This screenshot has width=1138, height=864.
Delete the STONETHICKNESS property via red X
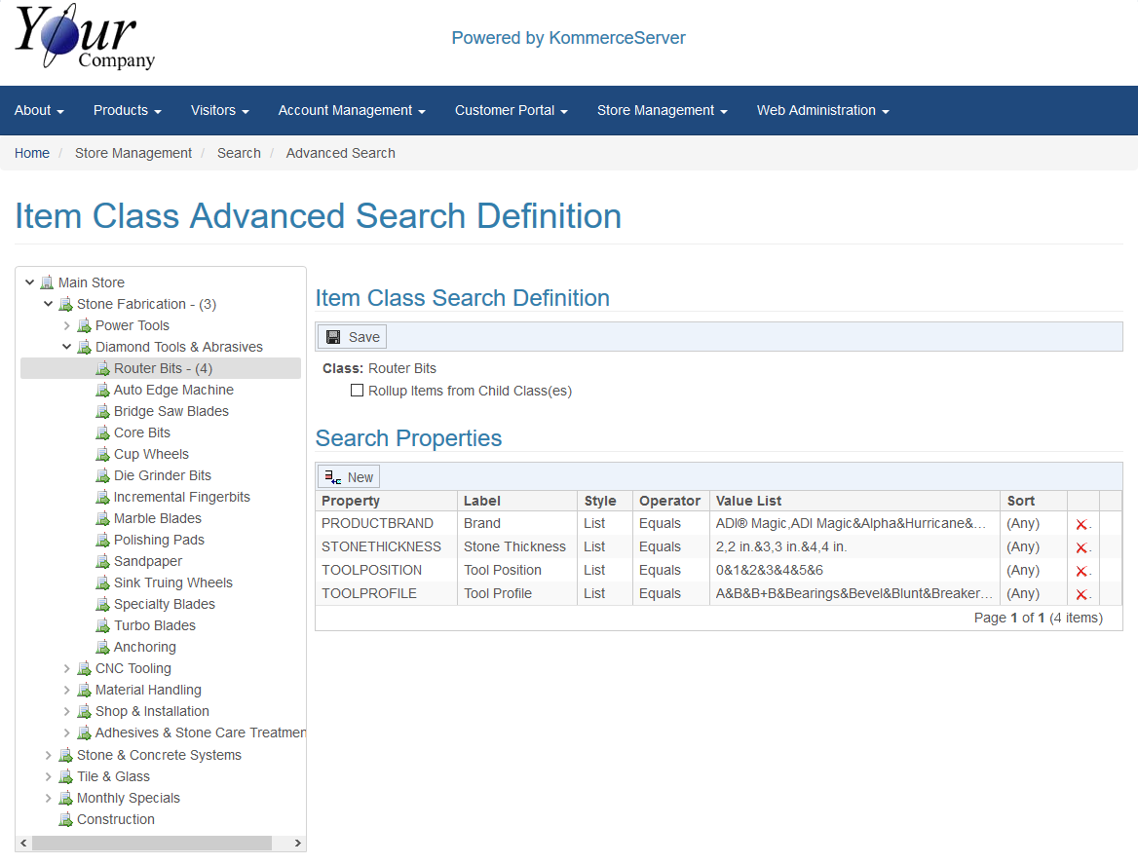[x=1081, y=547]
